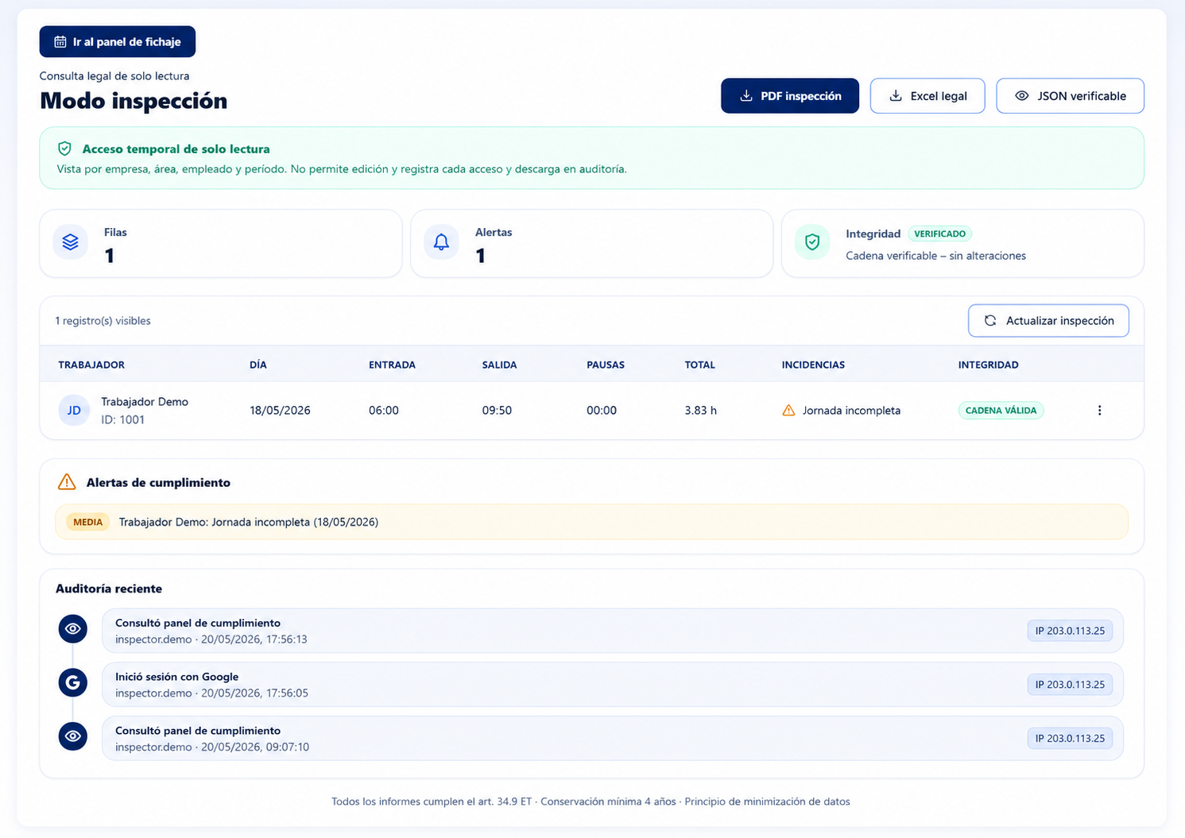Click the eye icon for the 17:56:13 audit entry

click(x=73, y=629)
